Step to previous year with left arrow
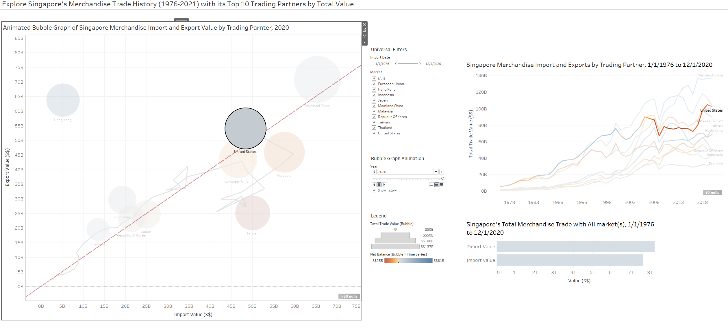The width and height of the screenshot is (728, 336). 374,172
